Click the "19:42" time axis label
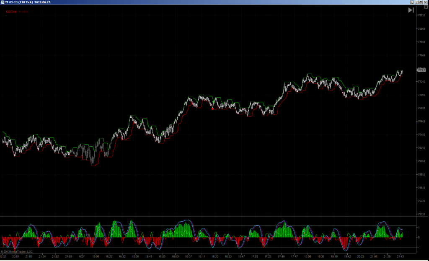The height and width of the screenshot is (261, 429). (347, 257)
